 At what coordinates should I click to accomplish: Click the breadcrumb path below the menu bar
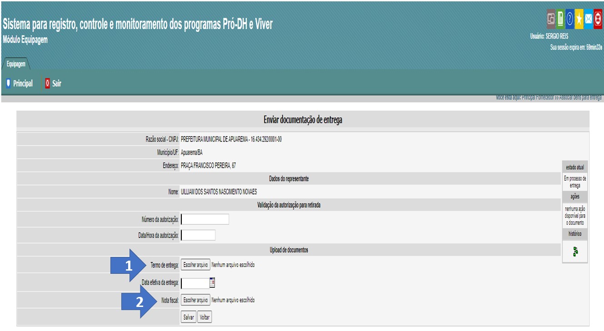click(x=549, y=98)
